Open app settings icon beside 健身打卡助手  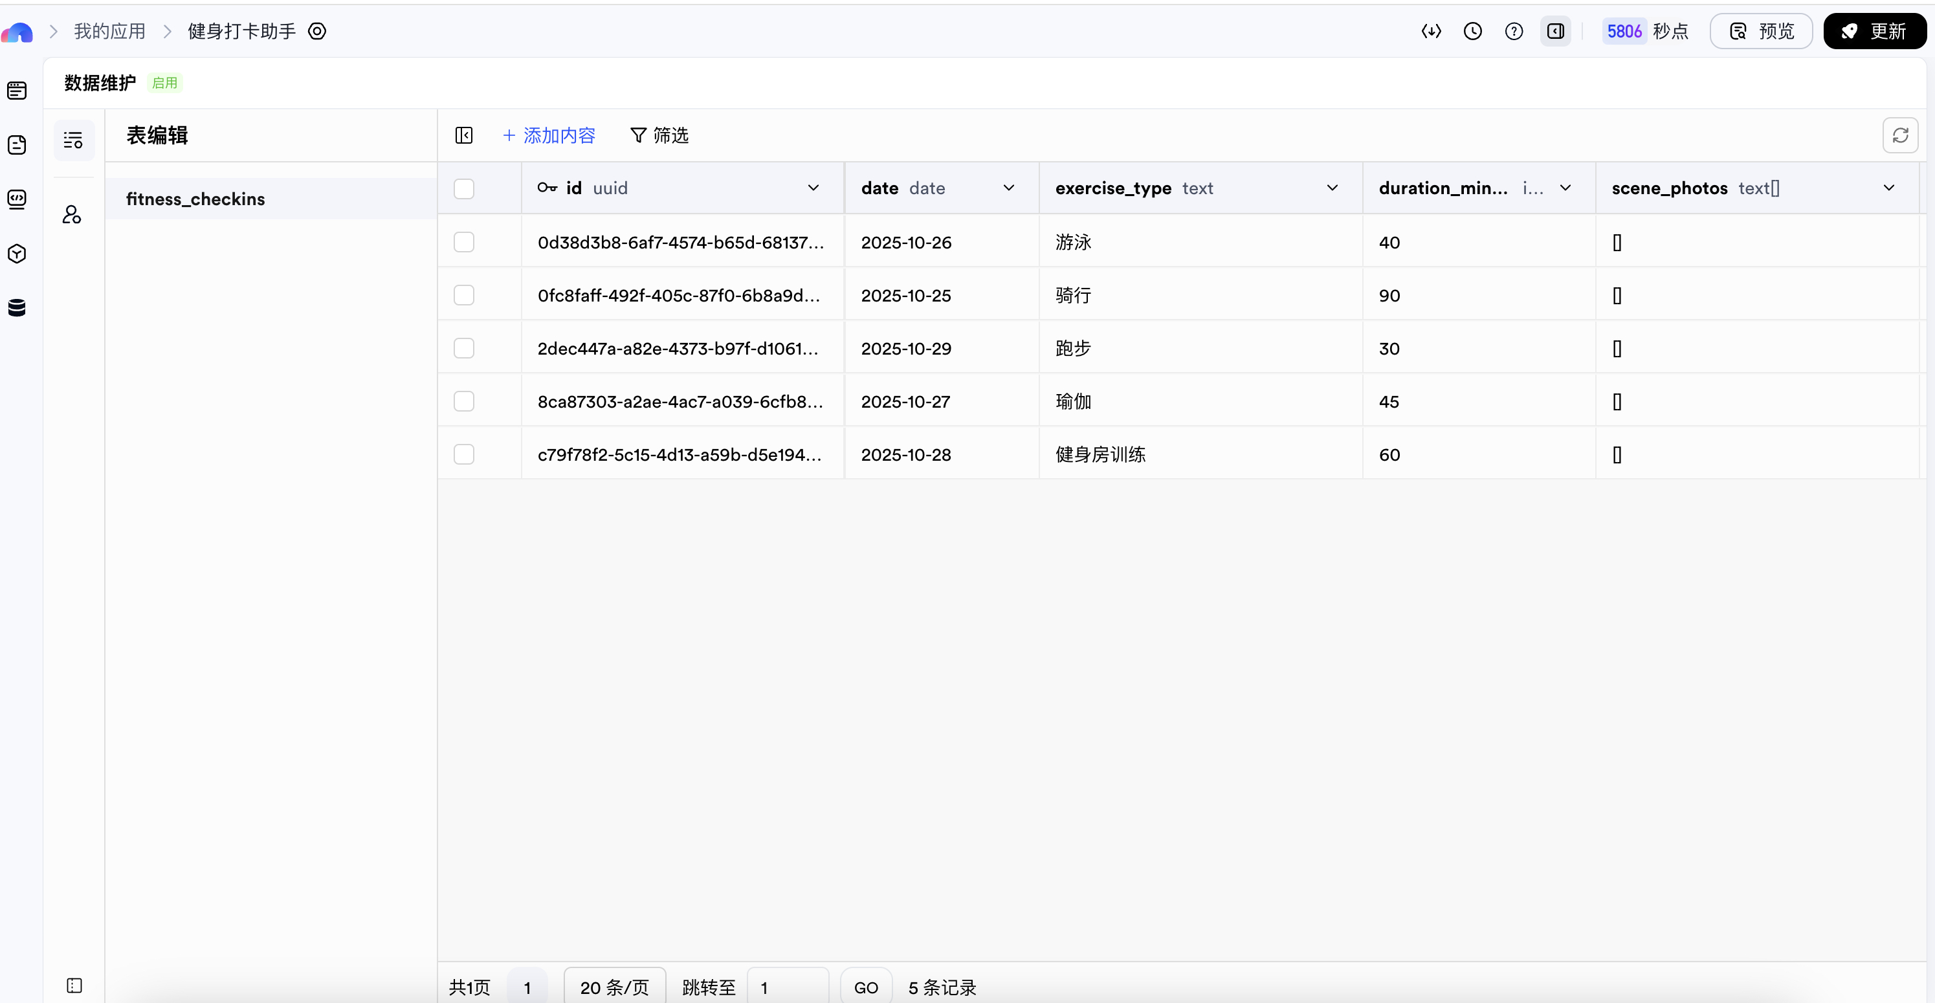[317, 32]
